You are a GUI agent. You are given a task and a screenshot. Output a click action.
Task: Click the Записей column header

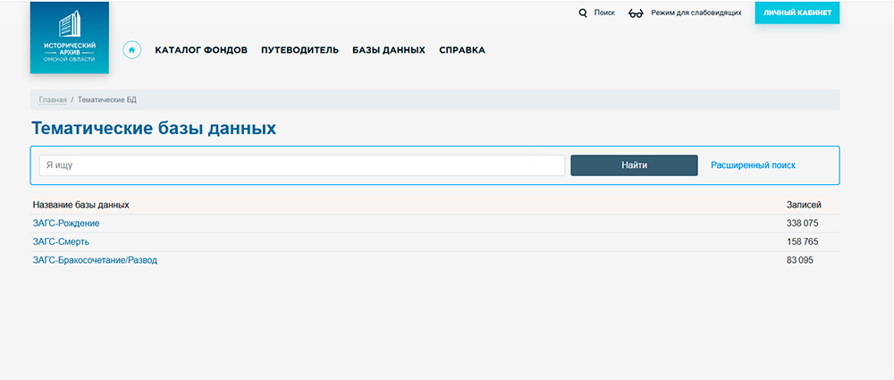pyautogui.click(x=804, y=205)
